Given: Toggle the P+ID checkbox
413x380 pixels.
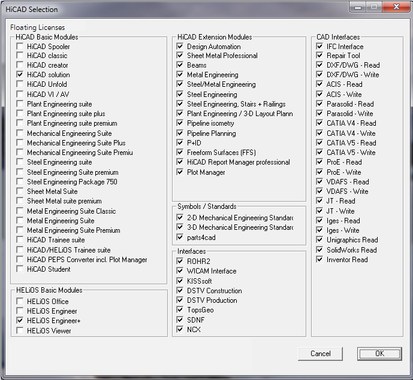Looking at the screenshot, I should pos(180,143).
